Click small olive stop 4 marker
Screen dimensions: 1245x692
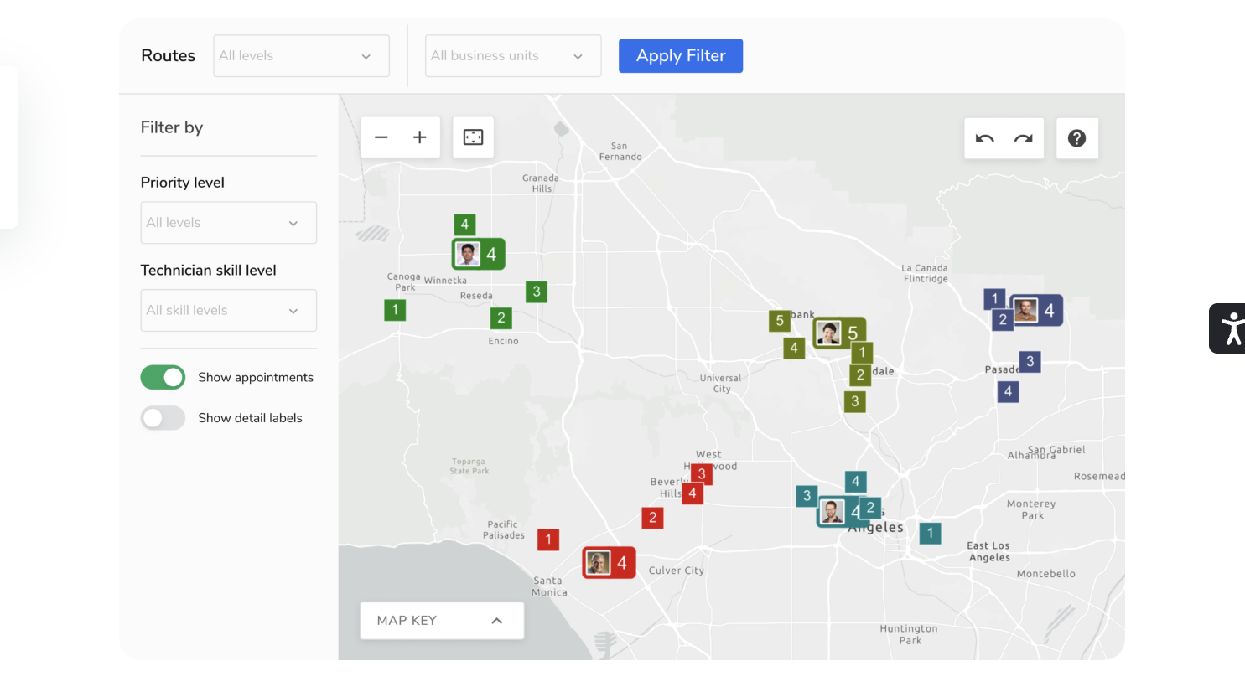[x=794, y=348]
